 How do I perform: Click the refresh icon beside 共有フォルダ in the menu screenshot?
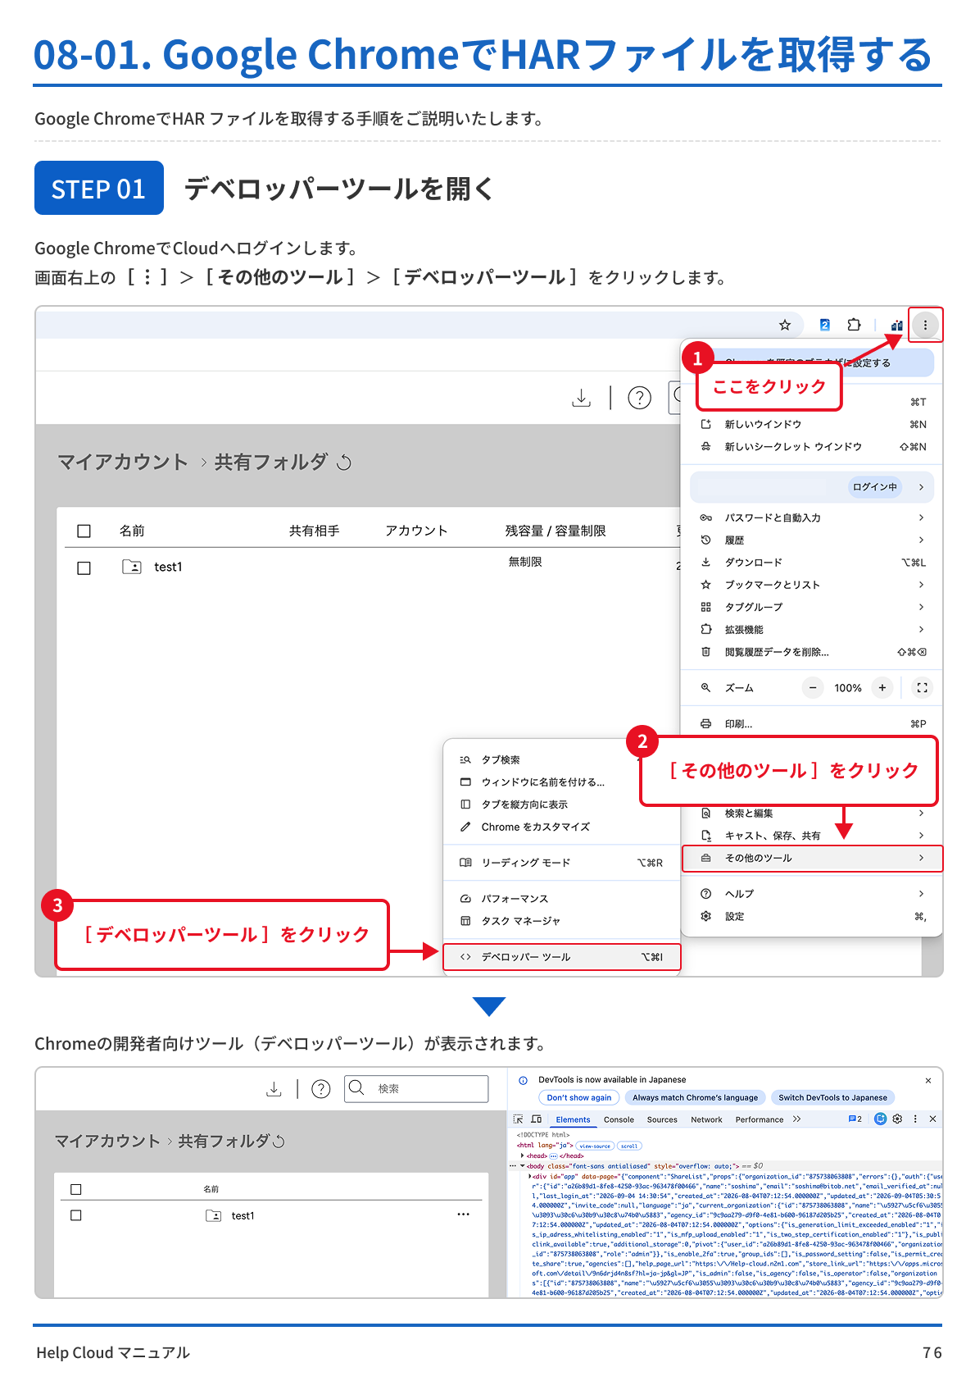pos(344,463)
